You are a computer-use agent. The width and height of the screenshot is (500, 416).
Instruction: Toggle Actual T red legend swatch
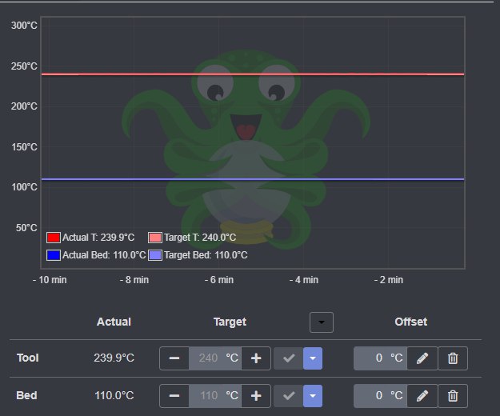pyautogui.click(x=54, y=238)
